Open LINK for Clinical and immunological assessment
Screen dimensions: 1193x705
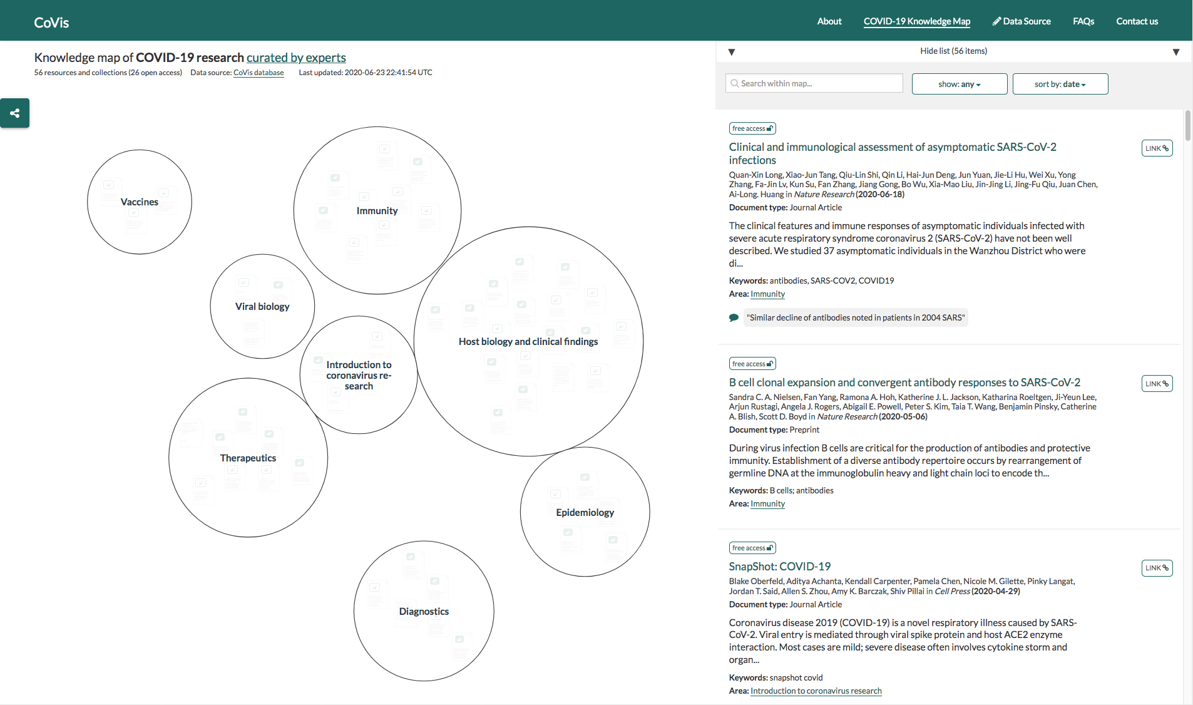pyautogui.click(x=1156, y=148)
